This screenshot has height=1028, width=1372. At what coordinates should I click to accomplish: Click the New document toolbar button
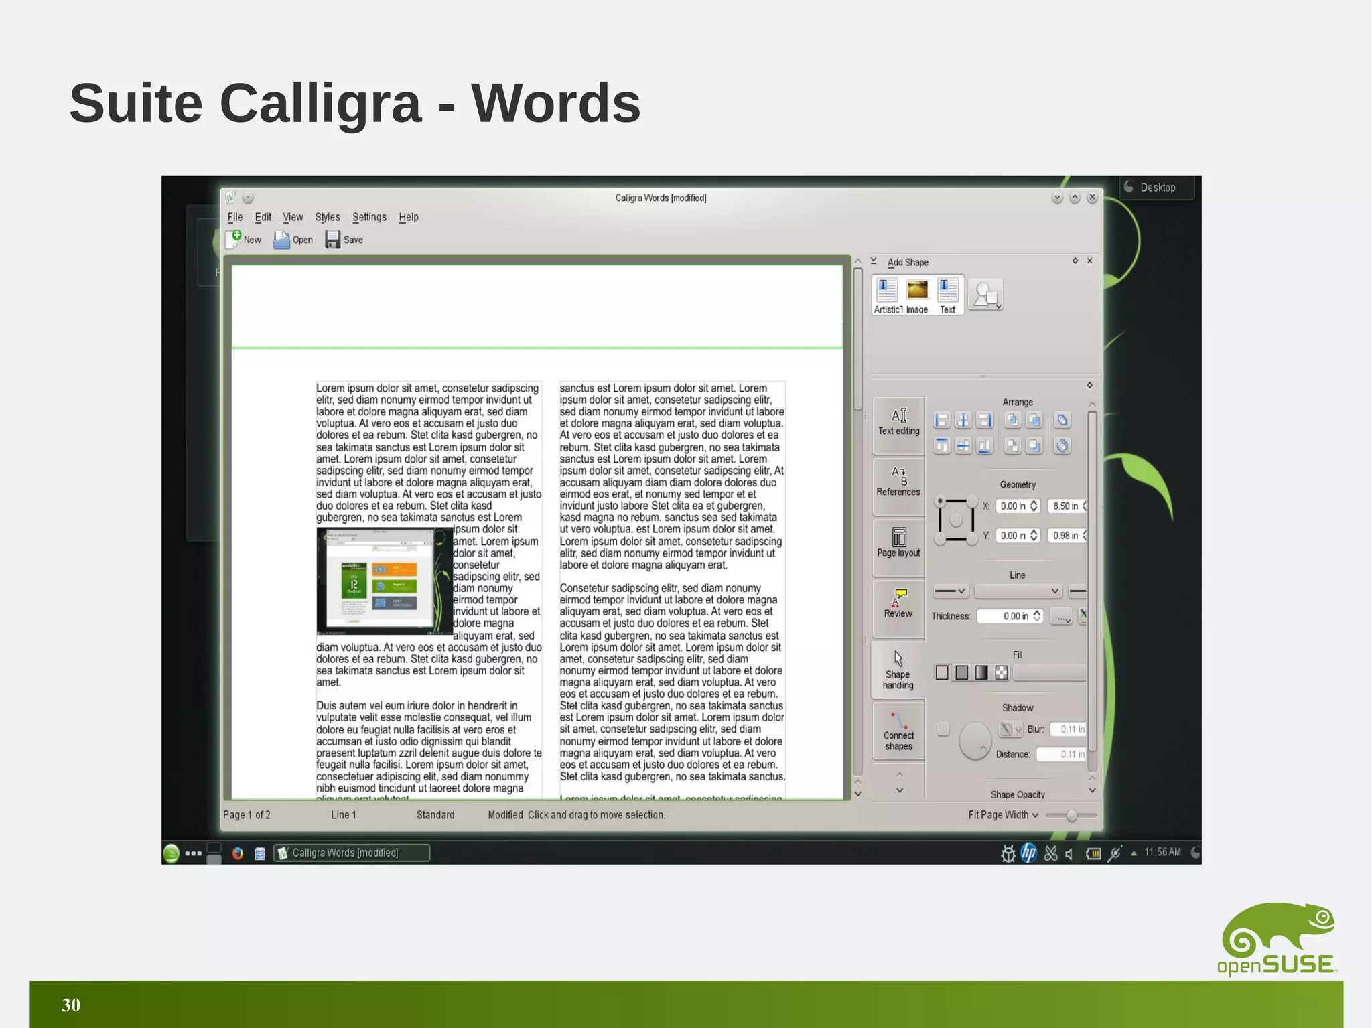coord(244,240)
